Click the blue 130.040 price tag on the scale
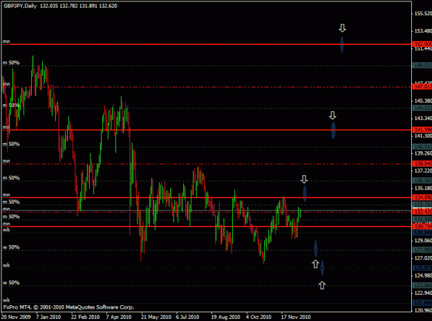 click(x=422, y=233)
